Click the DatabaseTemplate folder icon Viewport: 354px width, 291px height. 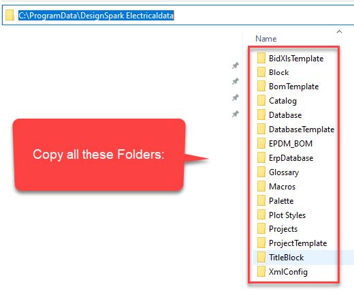tap(261, 129)
